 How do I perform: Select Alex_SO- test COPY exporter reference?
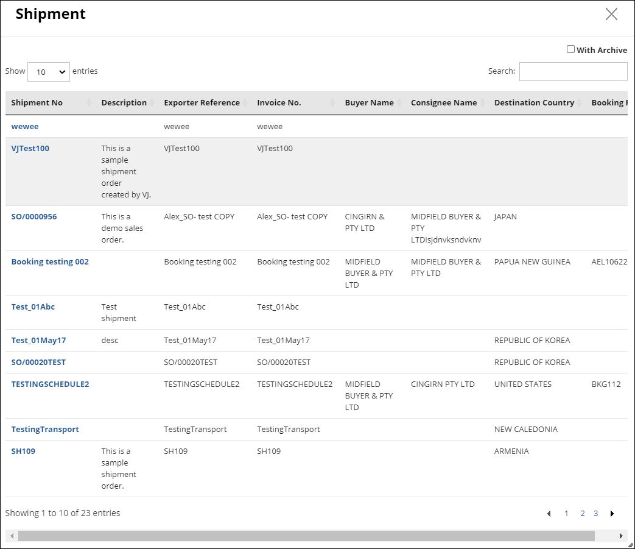(x=199, y=216)
